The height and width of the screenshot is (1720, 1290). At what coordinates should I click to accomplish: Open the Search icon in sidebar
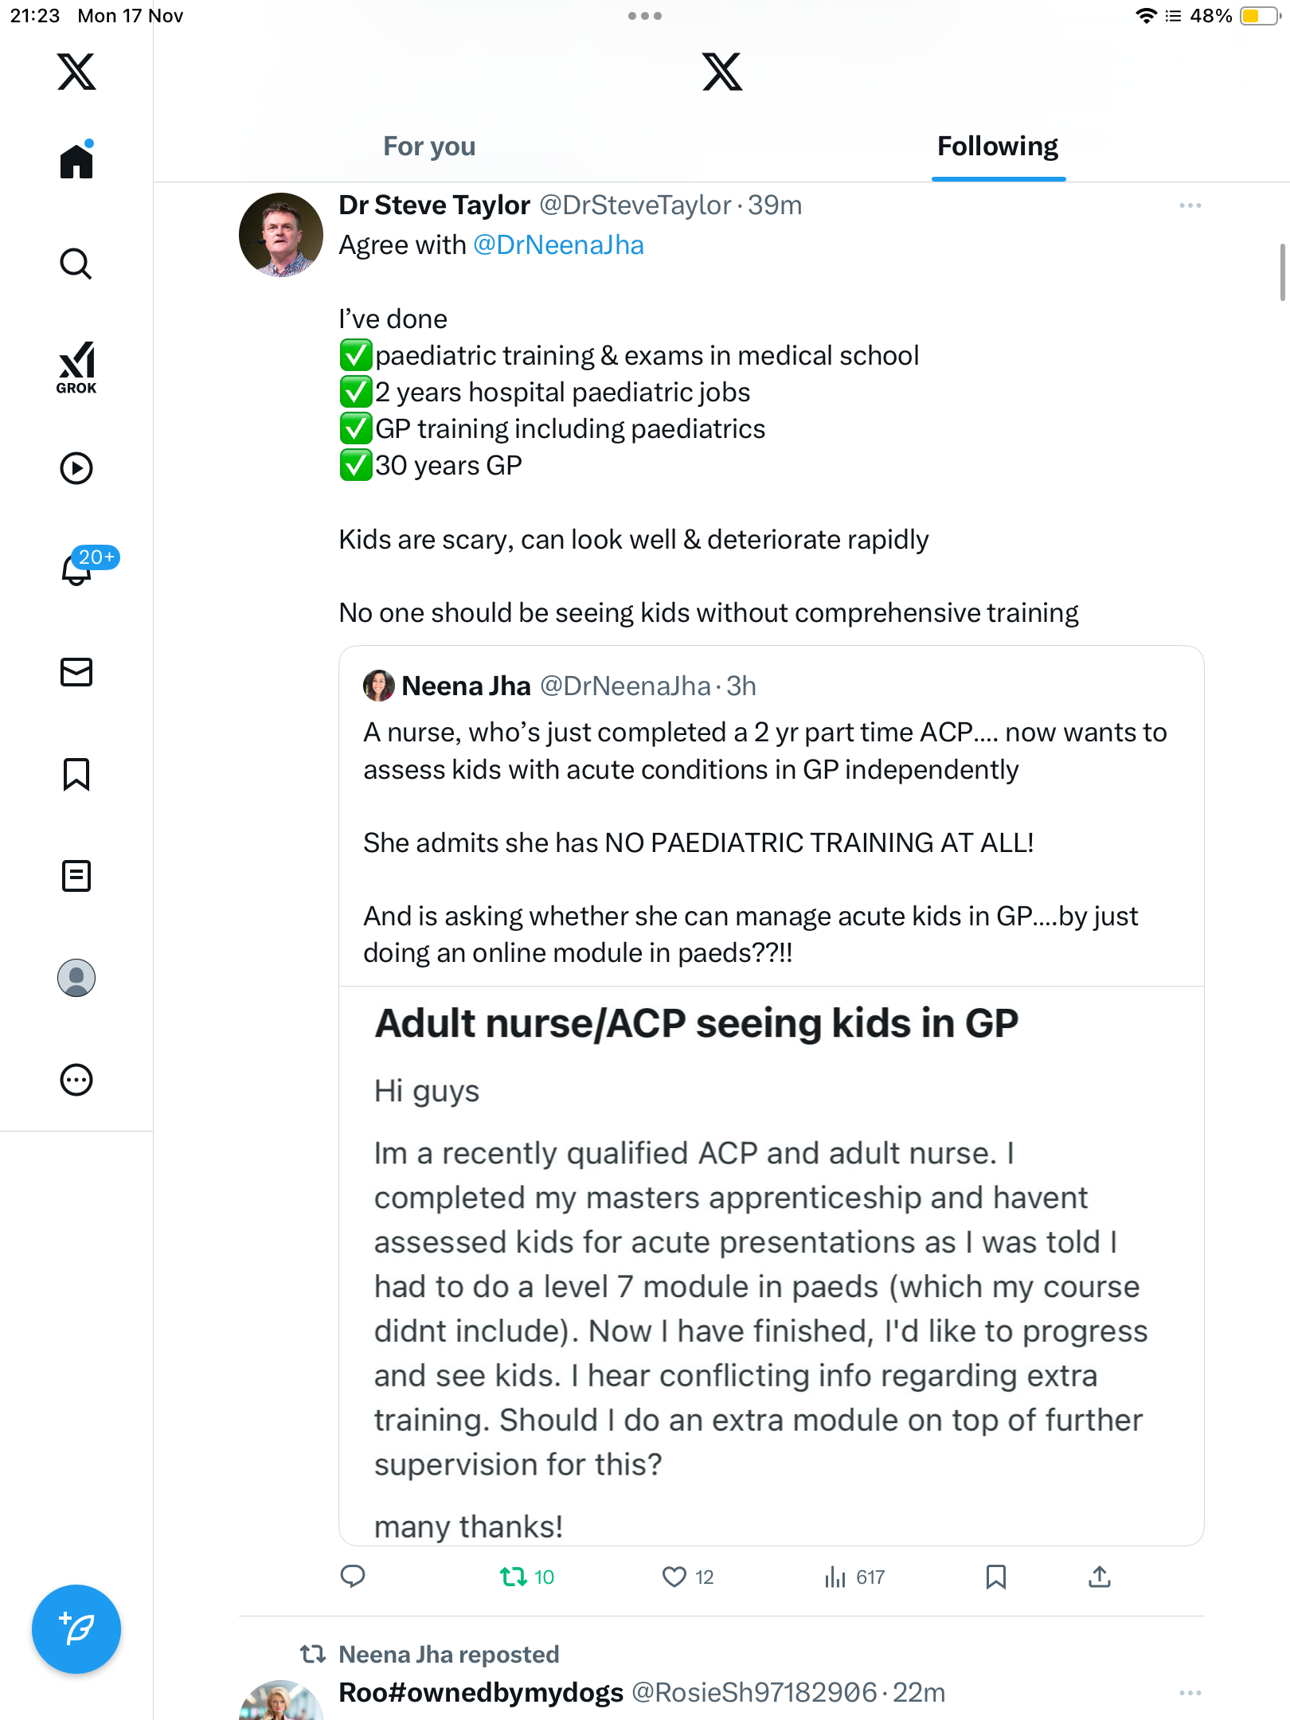(x=76, y=264)
